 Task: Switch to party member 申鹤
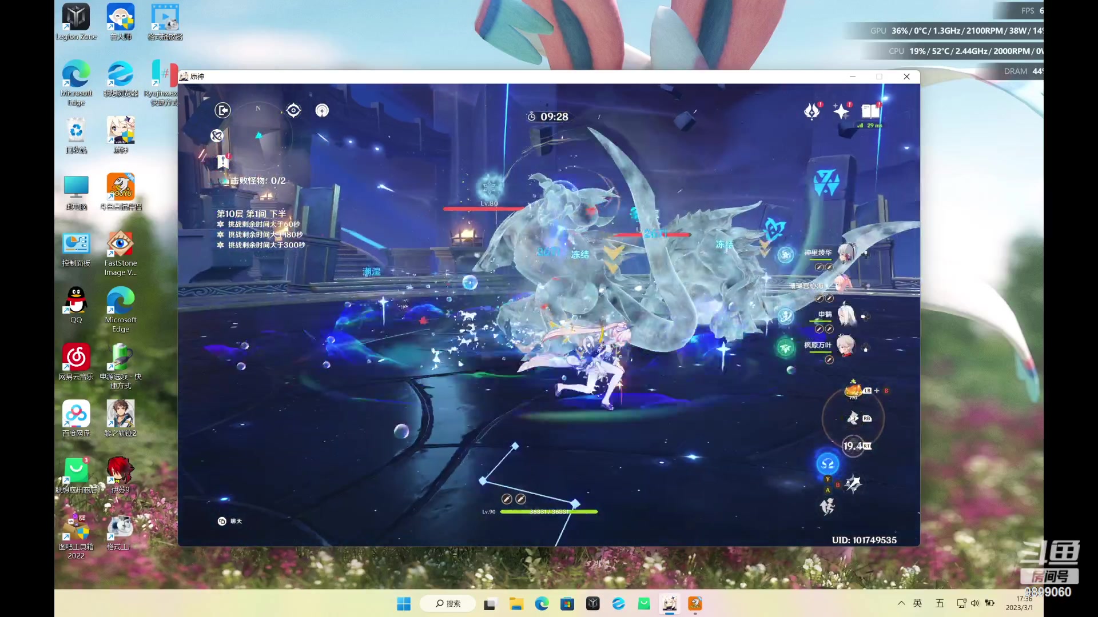[846, 315]
